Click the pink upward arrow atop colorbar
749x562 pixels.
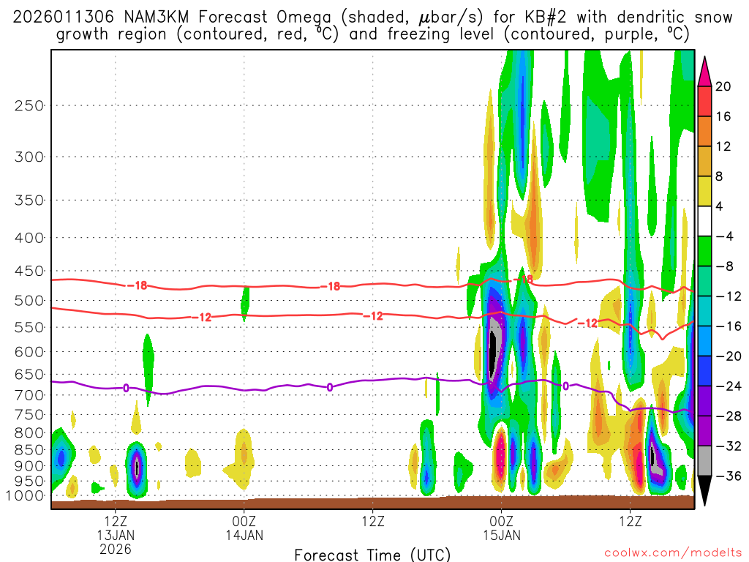tap(704, 72)
